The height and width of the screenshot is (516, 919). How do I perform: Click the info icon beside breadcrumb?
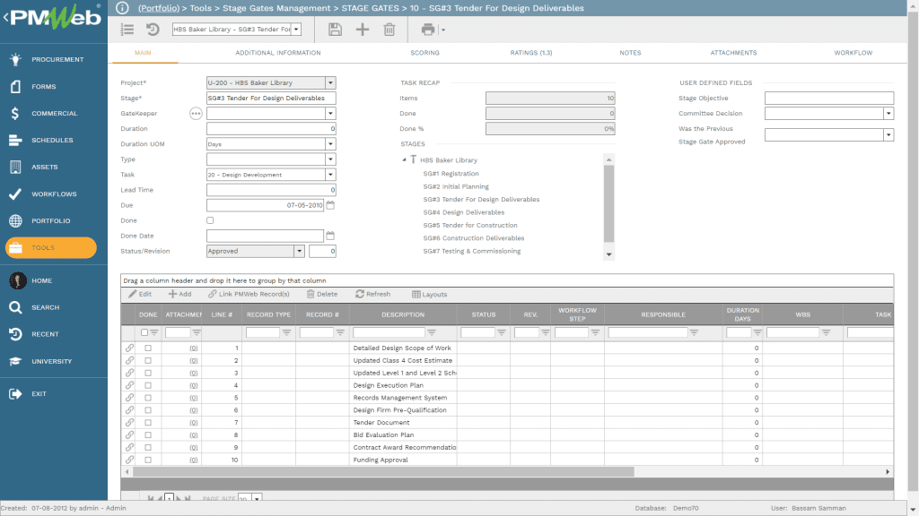coord(122,8)
